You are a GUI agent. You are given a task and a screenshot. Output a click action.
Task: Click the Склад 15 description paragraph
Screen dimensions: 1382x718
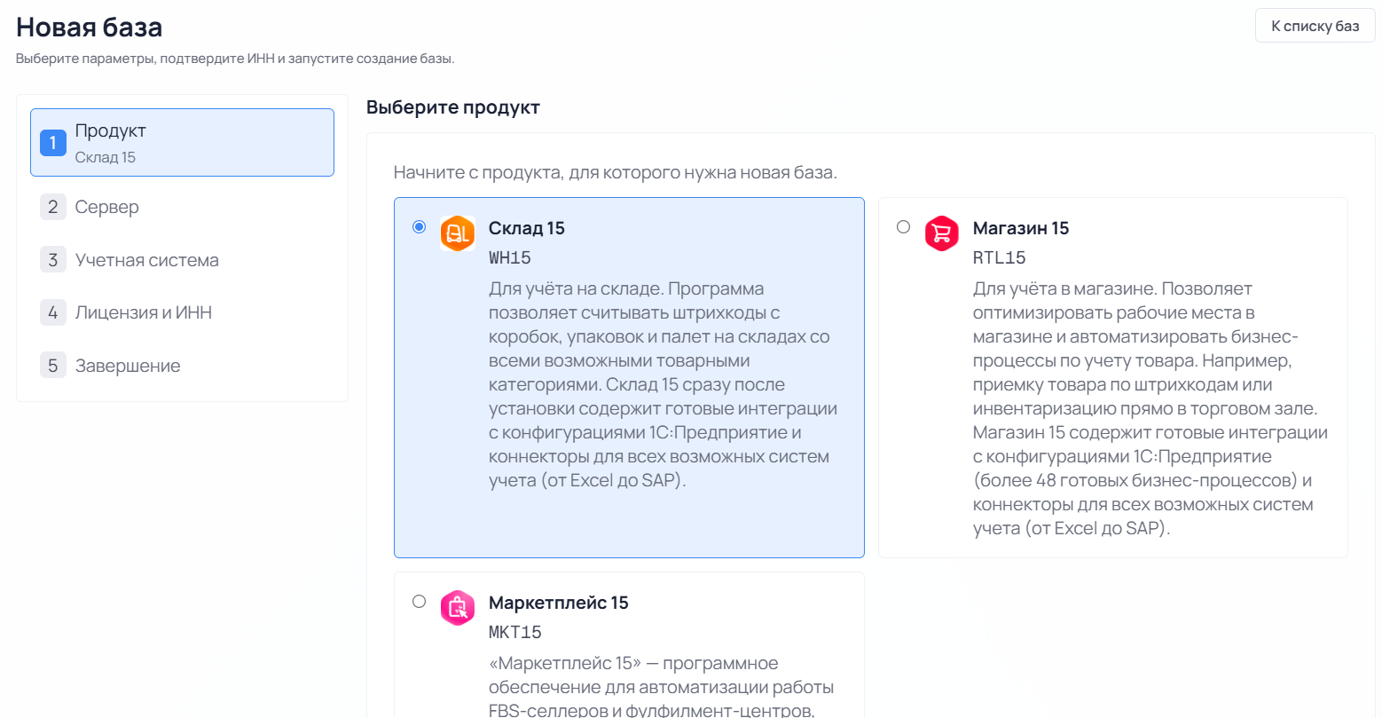coord(664,384)
